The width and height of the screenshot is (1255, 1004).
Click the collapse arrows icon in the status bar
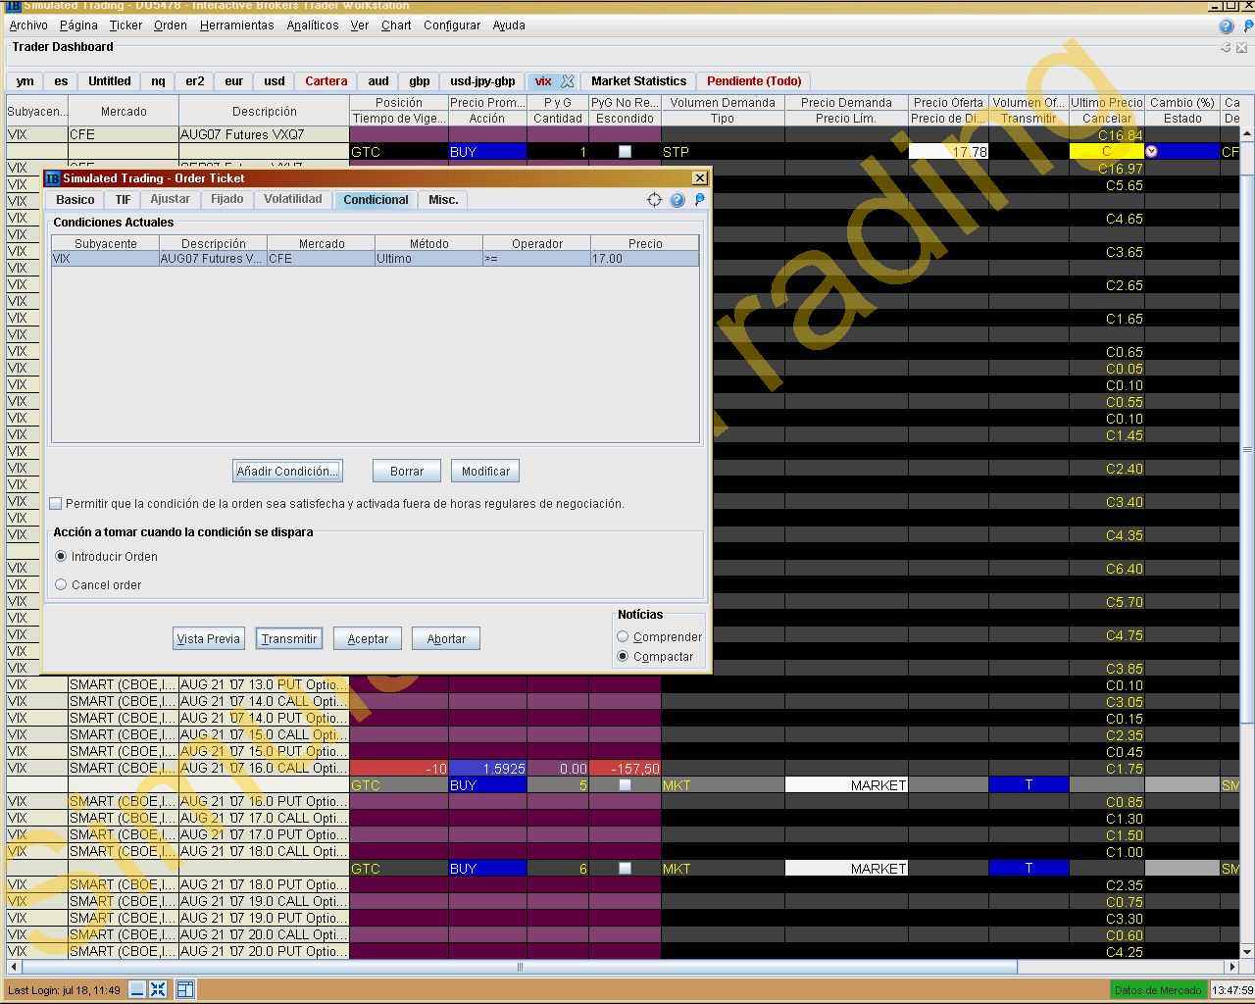[158, 989]
